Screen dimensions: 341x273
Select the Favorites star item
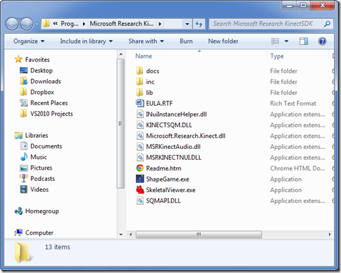coord(32,59)
